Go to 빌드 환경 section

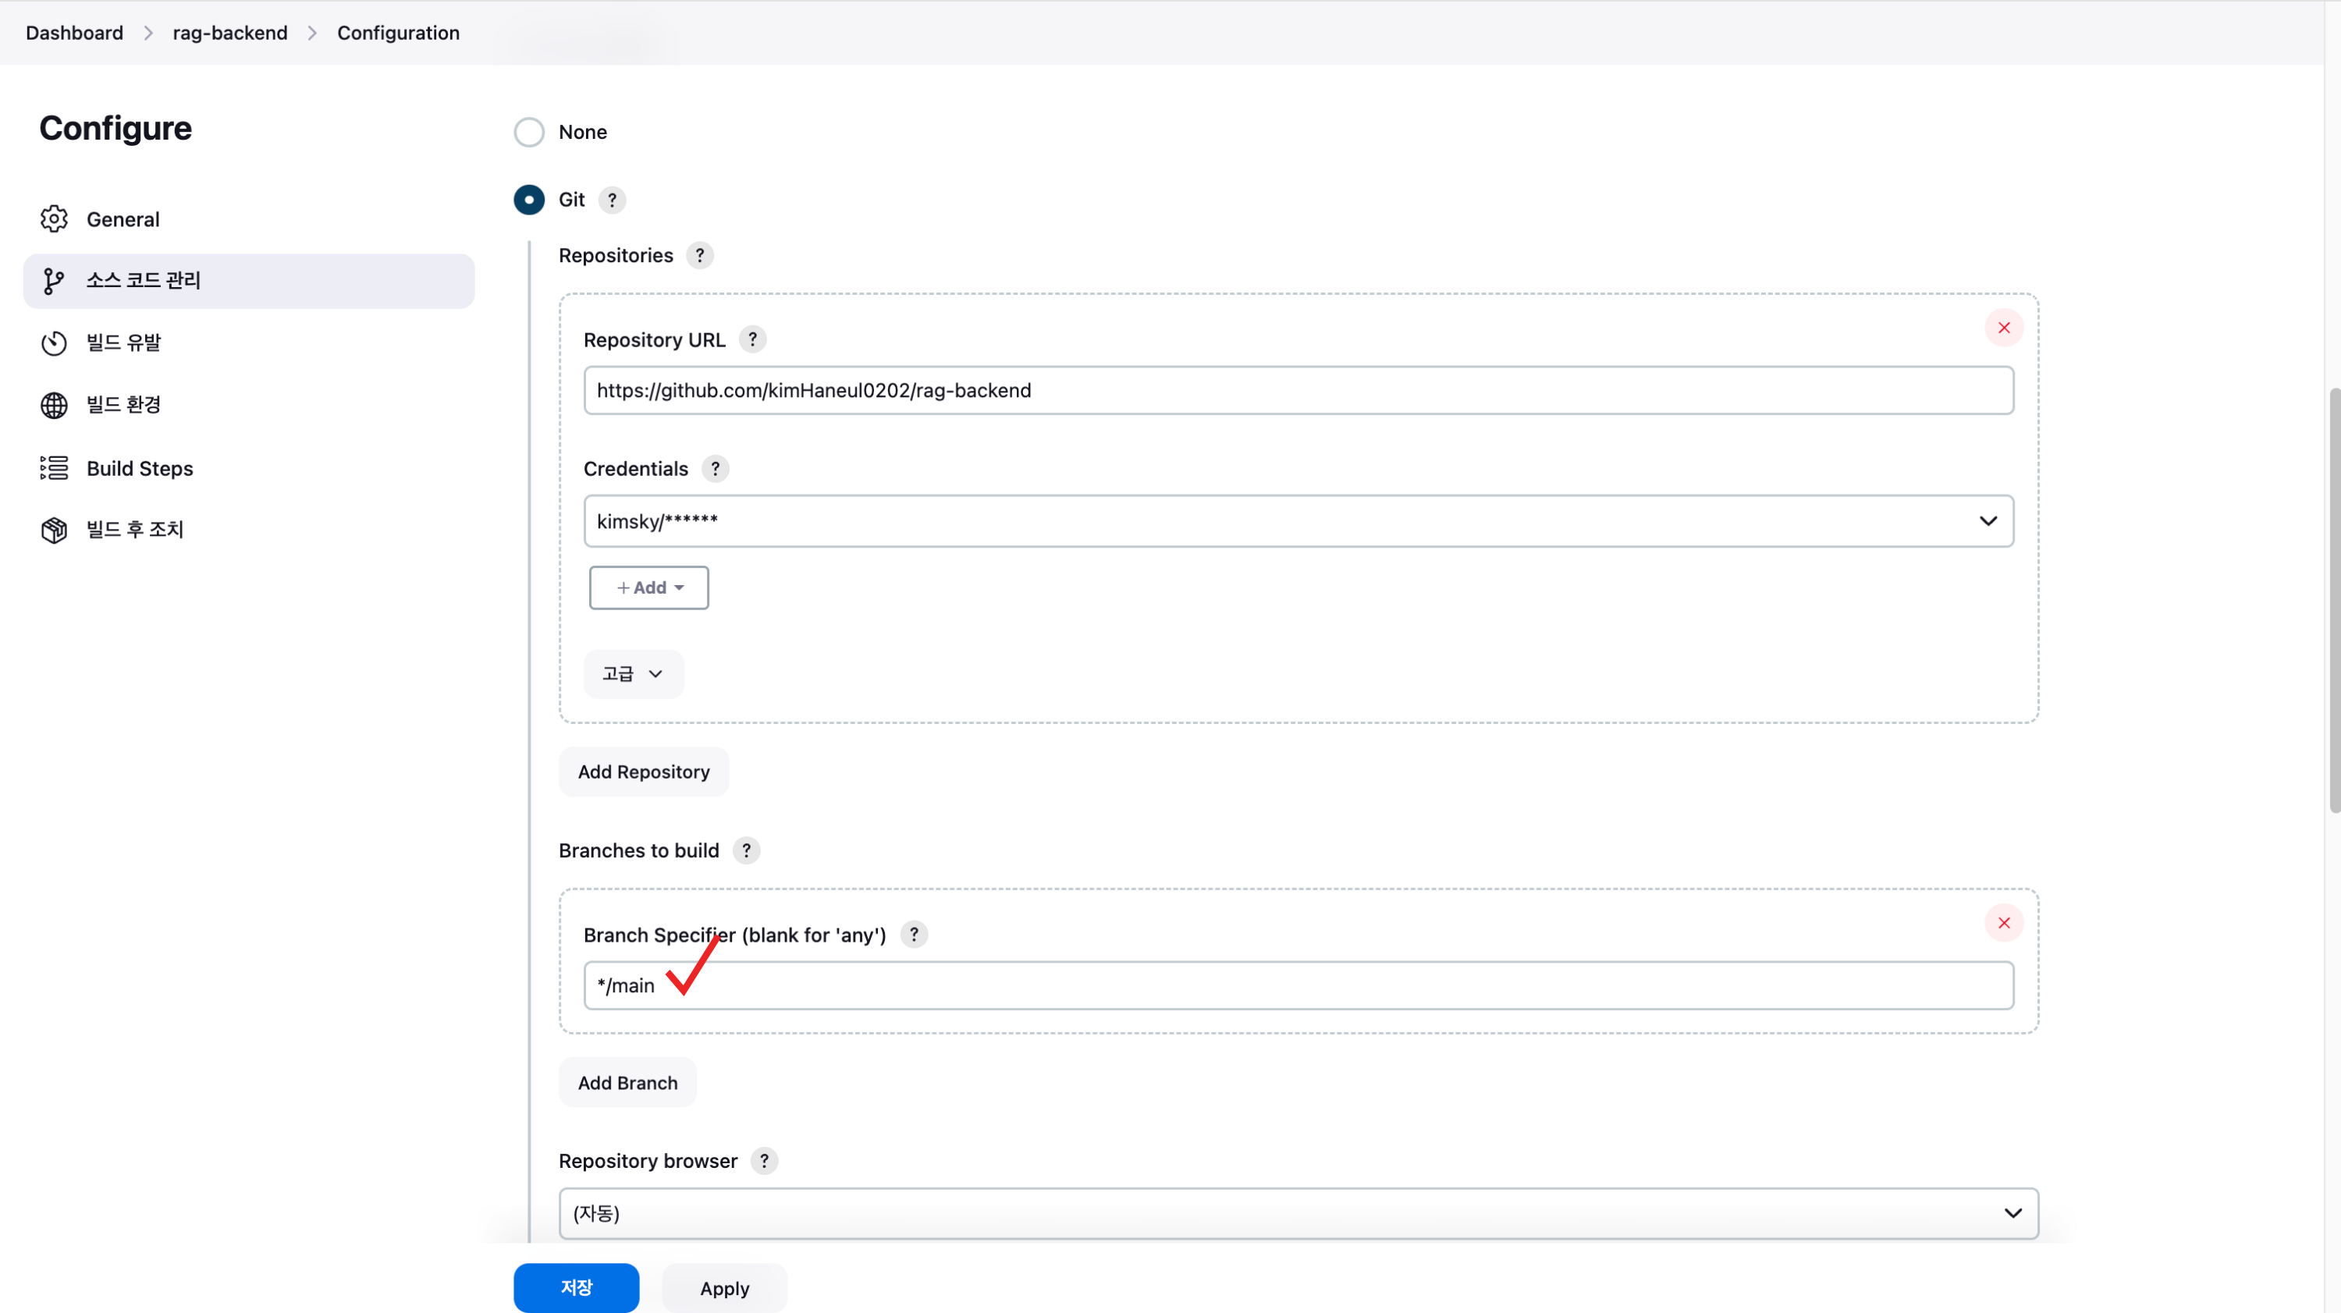(249, 405)
